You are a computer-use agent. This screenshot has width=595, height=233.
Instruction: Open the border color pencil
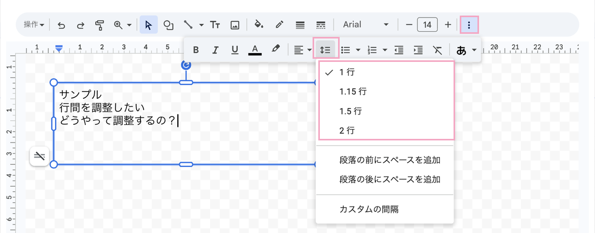coord(280,24)
